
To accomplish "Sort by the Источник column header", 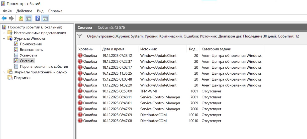I will click(148, 49).
